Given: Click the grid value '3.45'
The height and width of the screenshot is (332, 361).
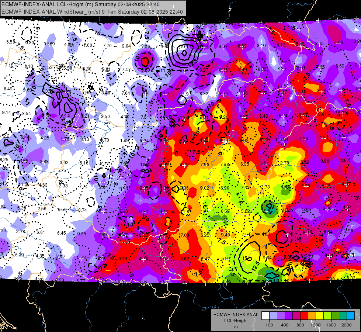Looking at the screenshot, I should pos(319,43).
